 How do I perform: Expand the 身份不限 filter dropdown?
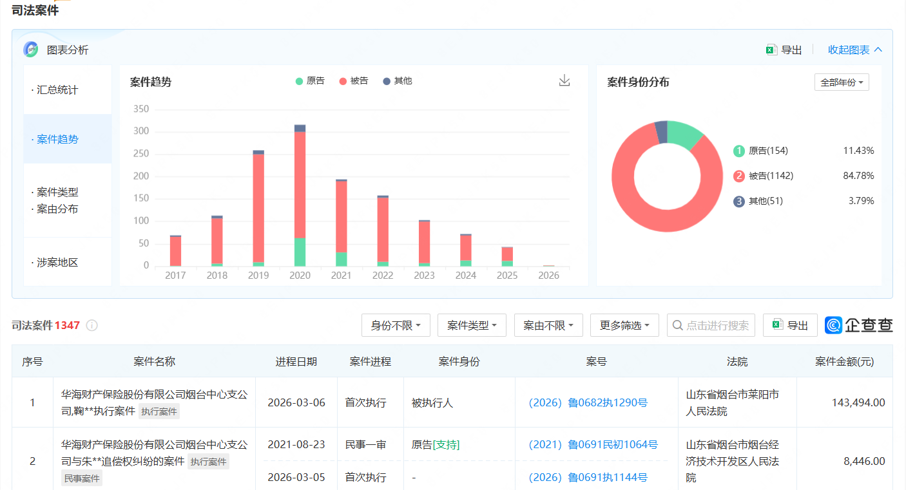[396, 325]
